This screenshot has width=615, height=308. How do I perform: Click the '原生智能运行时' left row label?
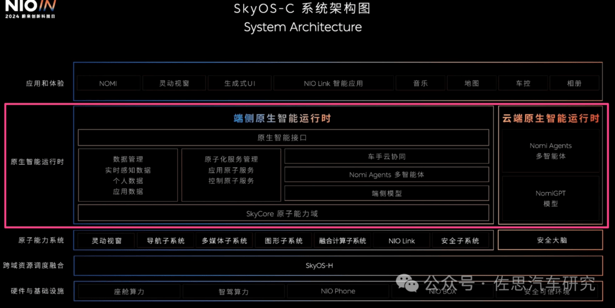(37, 161)
